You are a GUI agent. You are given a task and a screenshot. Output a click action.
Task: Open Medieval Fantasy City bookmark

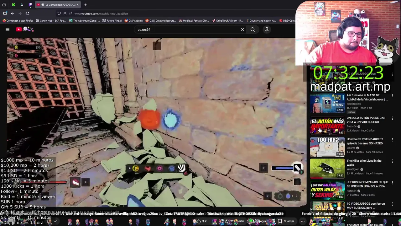(194, 21)
